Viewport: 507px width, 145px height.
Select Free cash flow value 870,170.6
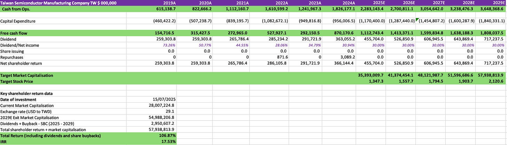pos(344,33)
